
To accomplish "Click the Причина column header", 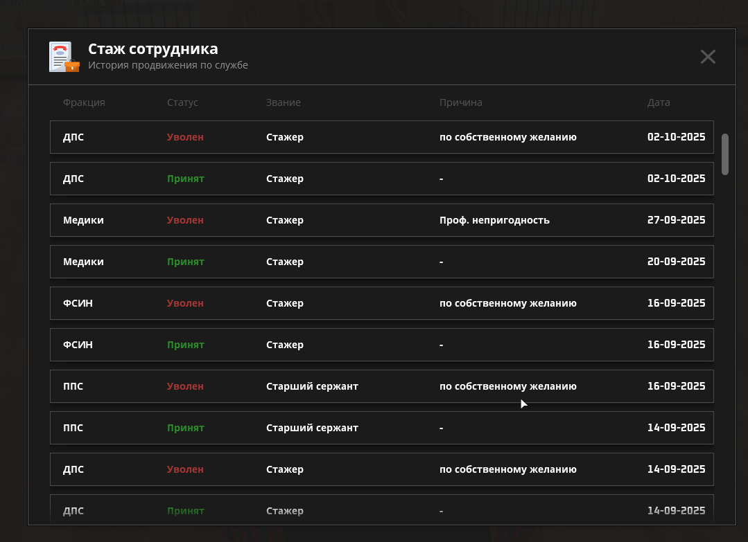I will click(460, 102).
